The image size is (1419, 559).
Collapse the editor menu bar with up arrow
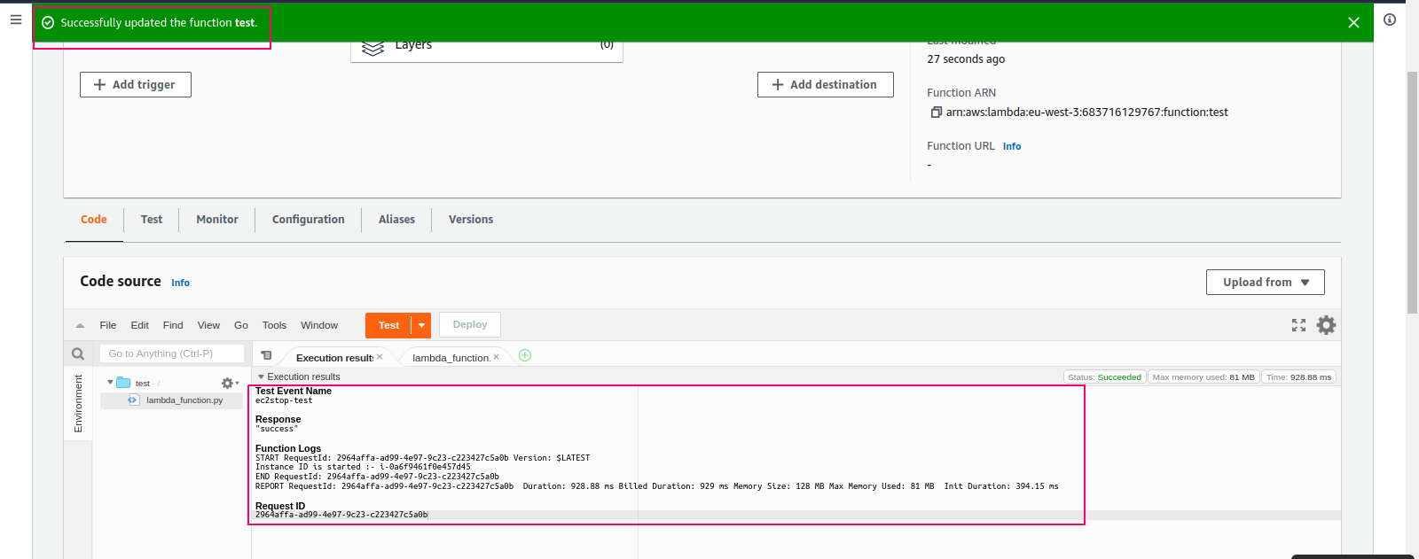(x=80, y=326)
